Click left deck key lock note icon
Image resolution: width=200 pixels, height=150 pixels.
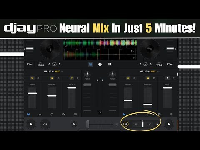click(x=25, y=49)
